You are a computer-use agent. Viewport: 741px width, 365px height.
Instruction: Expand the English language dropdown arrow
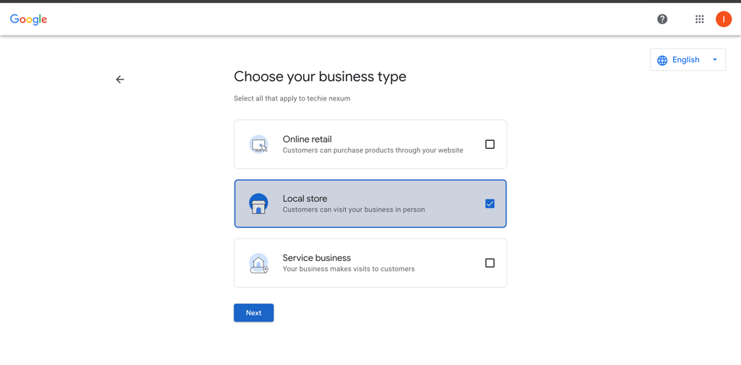[x=714, y=59]
